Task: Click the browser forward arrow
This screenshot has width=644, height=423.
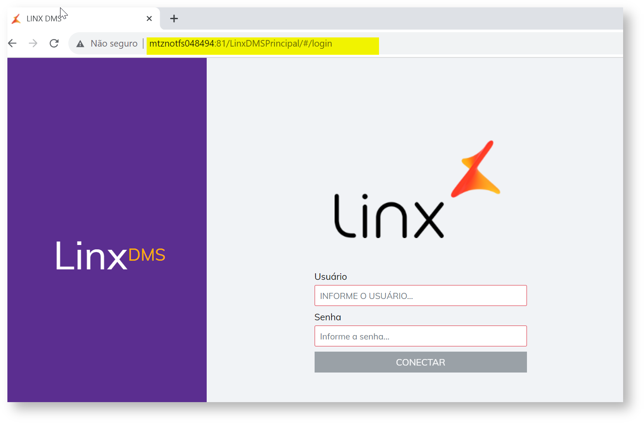Action: click(33, 43)
